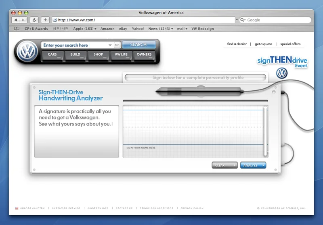Click the yellow minimize window button
This screenshot has width=323, height=225.
20,13
